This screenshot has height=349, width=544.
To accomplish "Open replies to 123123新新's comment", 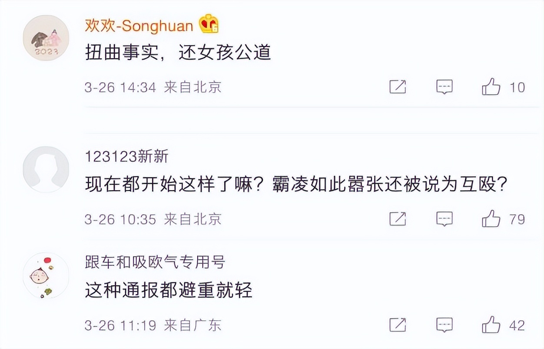I will tap(444, 219).
